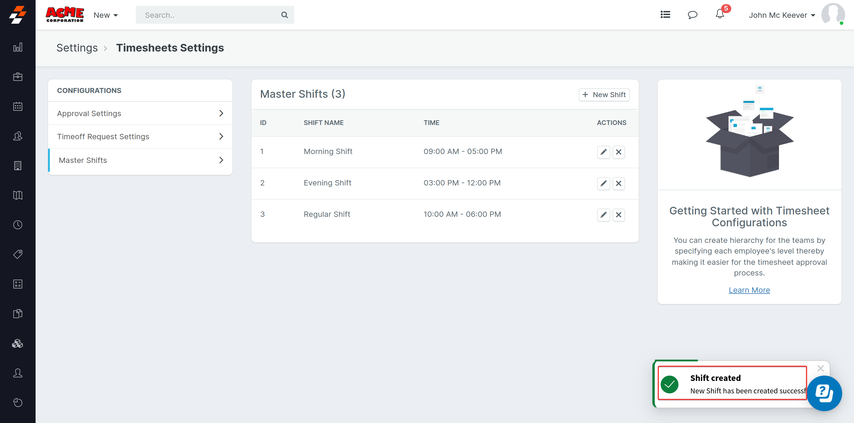Open the chat messages icon
Viewport: 854px width, 423px height.
tap(692, 15)
